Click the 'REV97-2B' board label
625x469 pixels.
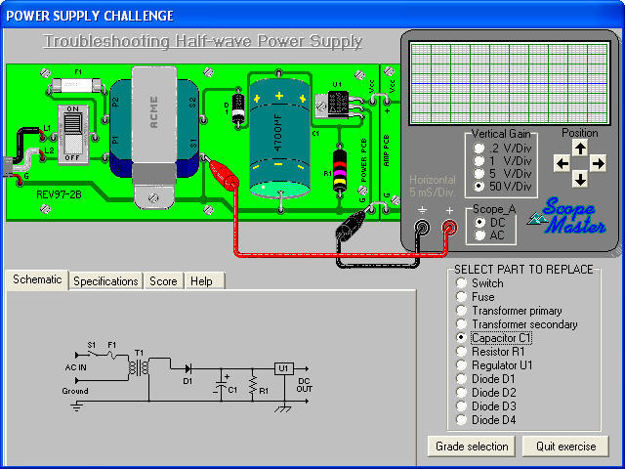[59, 194]
